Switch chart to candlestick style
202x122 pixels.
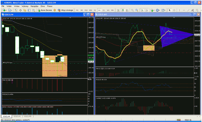(x=123, y=10)
